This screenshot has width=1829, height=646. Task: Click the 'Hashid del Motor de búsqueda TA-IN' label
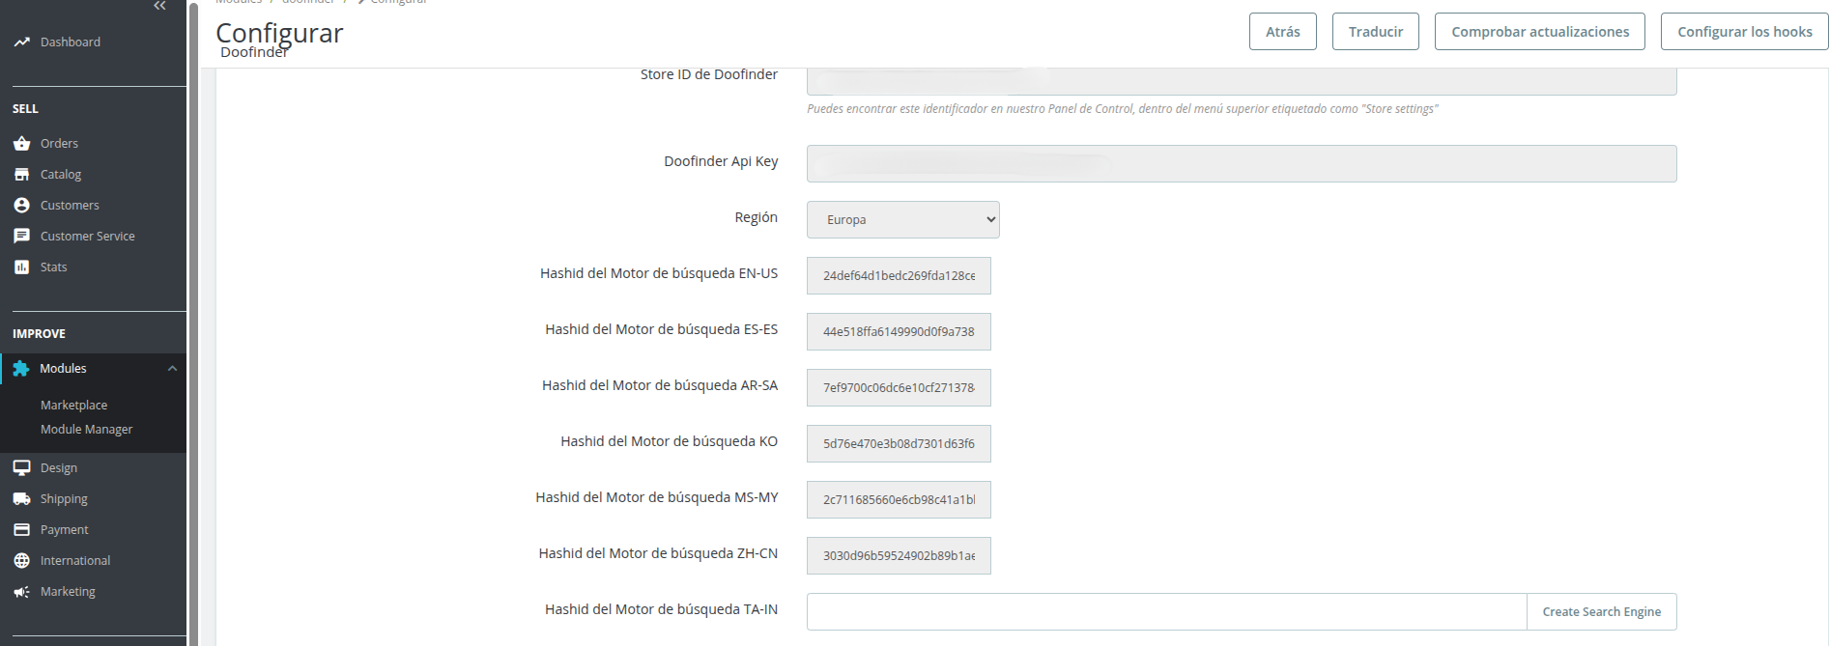click(x=661, y=609)
